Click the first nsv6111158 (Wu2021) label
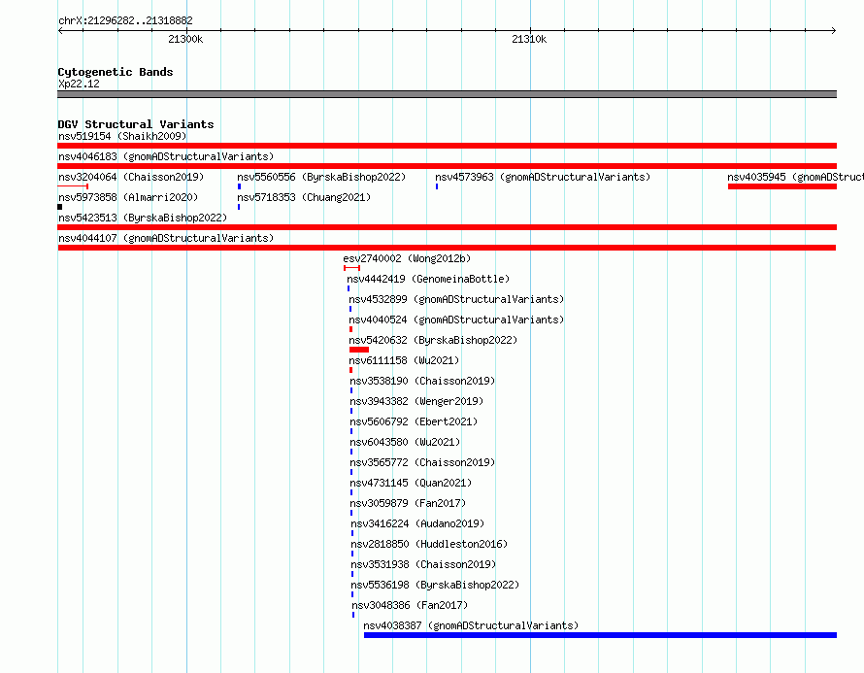Viewport: 864px width, 673px height. pyautogui.click(x=404, y=360)
